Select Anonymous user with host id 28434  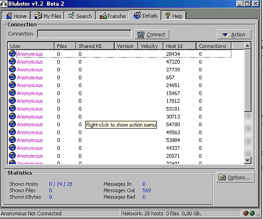(x=30, y=54)
